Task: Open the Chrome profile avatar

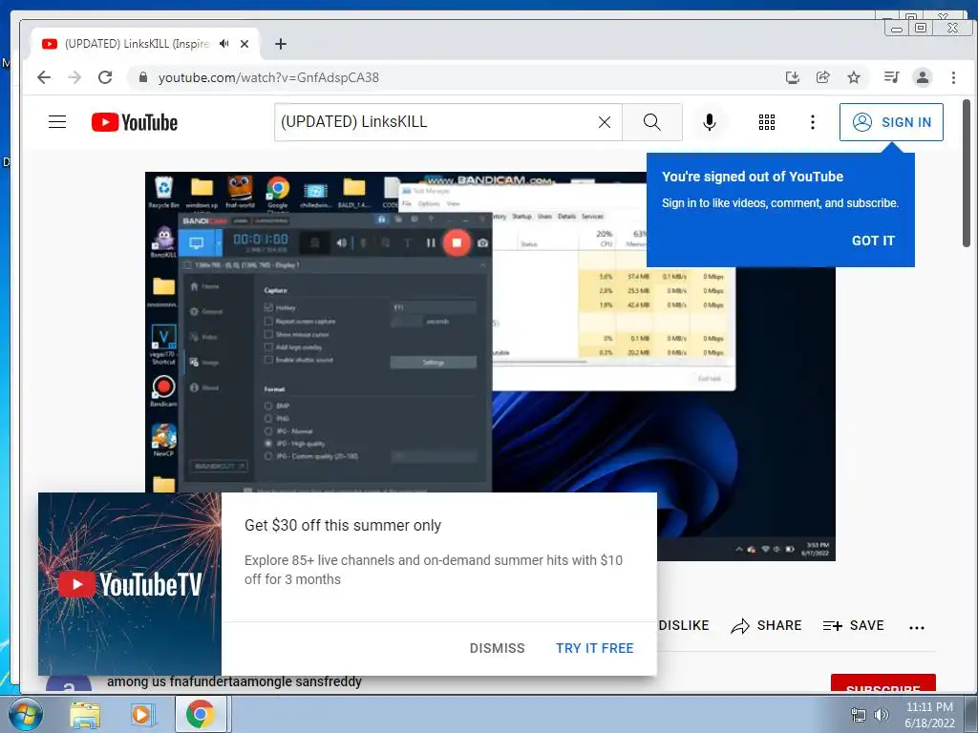Action: (x=922, y=77)
